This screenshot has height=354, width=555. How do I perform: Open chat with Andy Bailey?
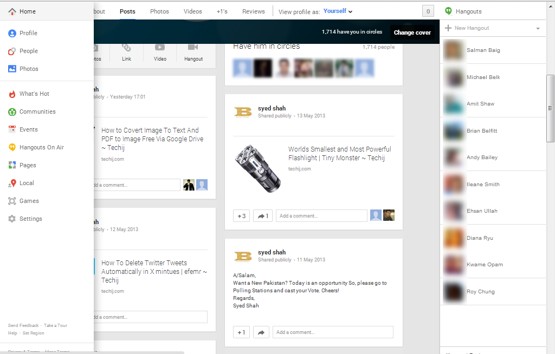(493, 158)
